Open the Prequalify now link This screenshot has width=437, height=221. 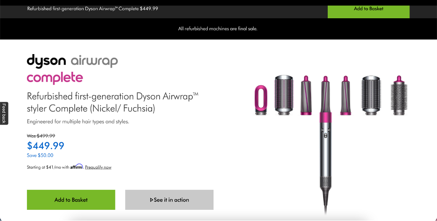tap(98, 167)
